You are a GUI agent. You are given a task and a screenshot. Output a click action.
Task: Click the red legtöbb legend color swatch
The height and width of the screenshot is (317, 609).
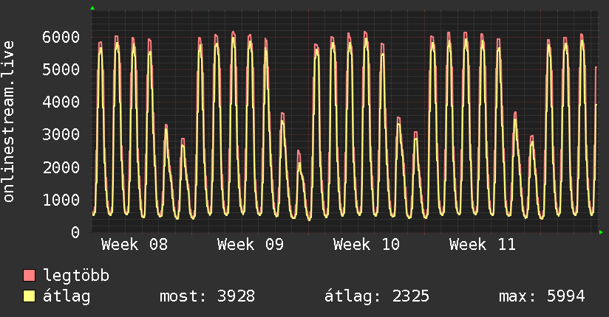click(x=30, y=276)
